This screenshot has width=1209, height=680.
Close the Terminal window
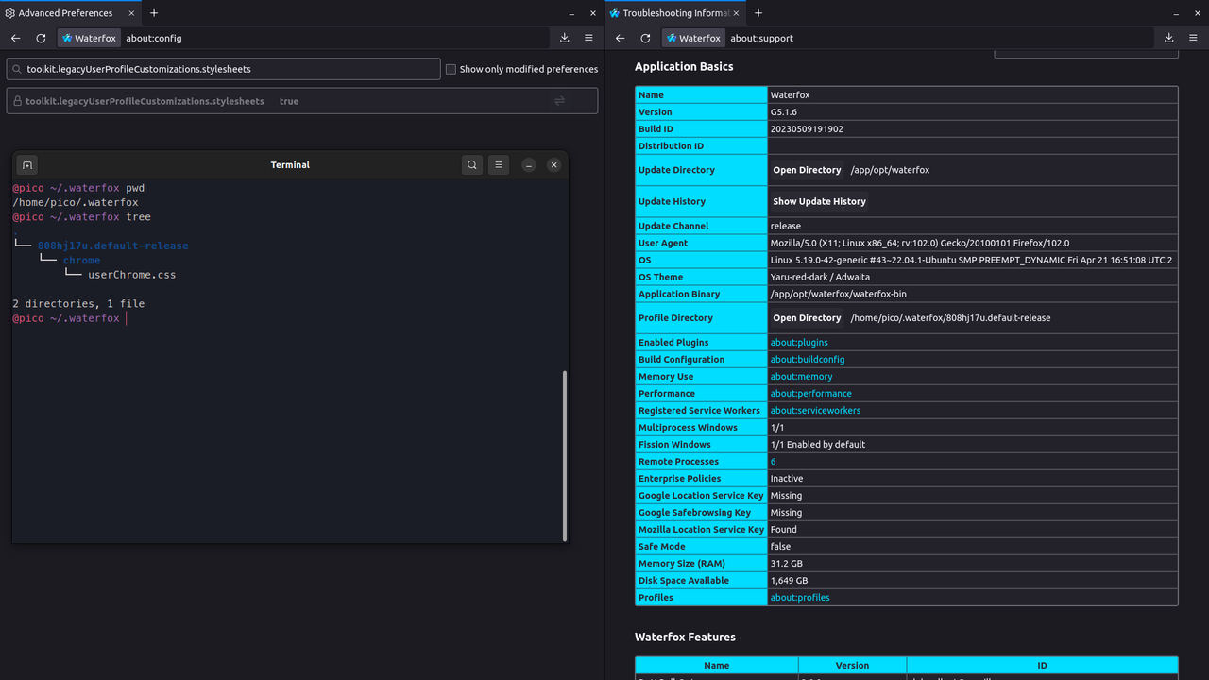point(554,164)
